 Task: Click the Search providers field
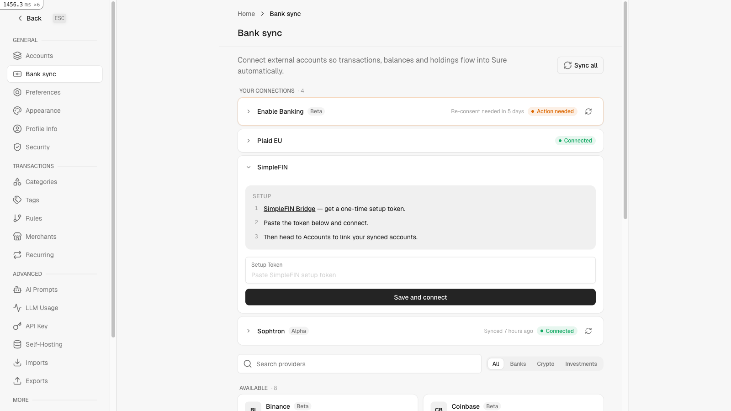360,364
